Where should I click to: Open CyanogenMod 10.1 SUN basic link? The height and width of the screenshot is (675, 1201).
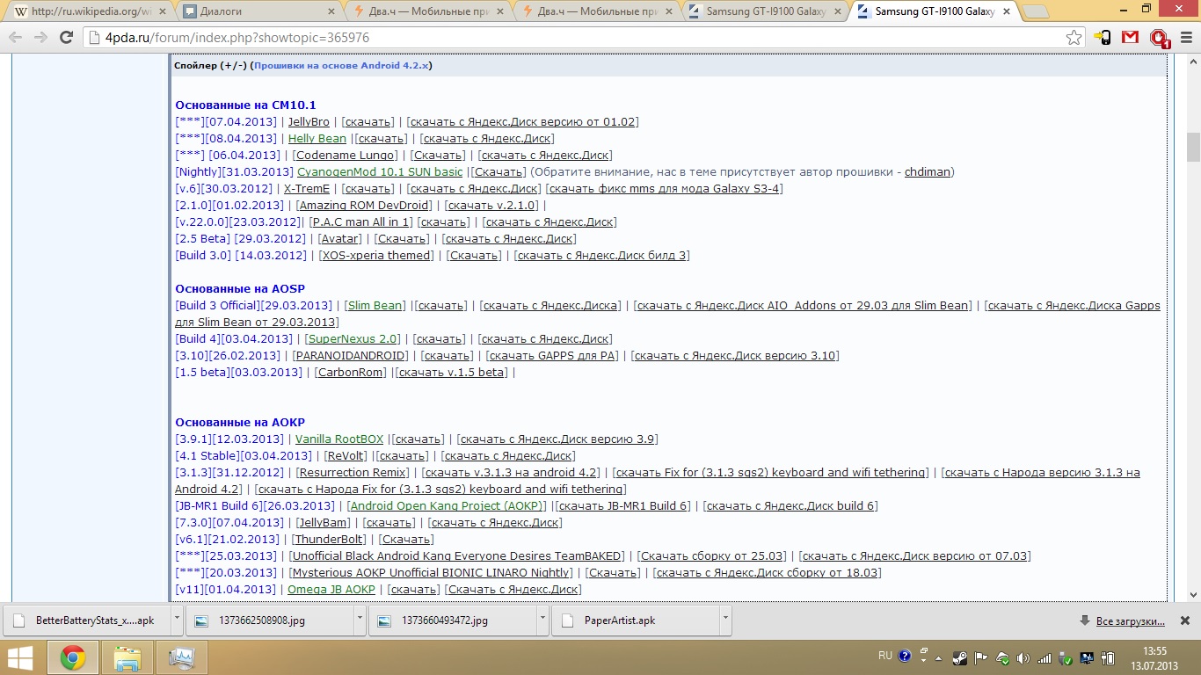click(x=380, y=172)
